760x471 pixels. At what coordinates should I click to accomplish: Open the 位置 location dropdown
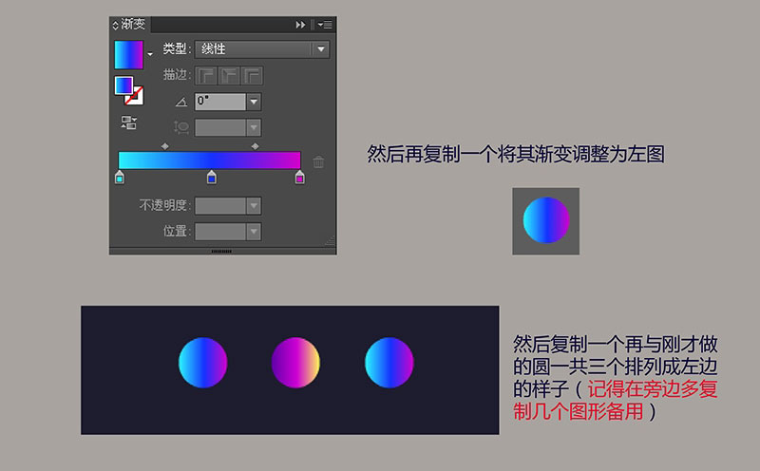[254, 232]
